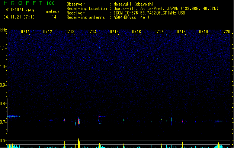The width and height of the screenshot is (234, 148).
Task: Click the 0.8 kHz axis label
Action: click(x=3, y=104)
